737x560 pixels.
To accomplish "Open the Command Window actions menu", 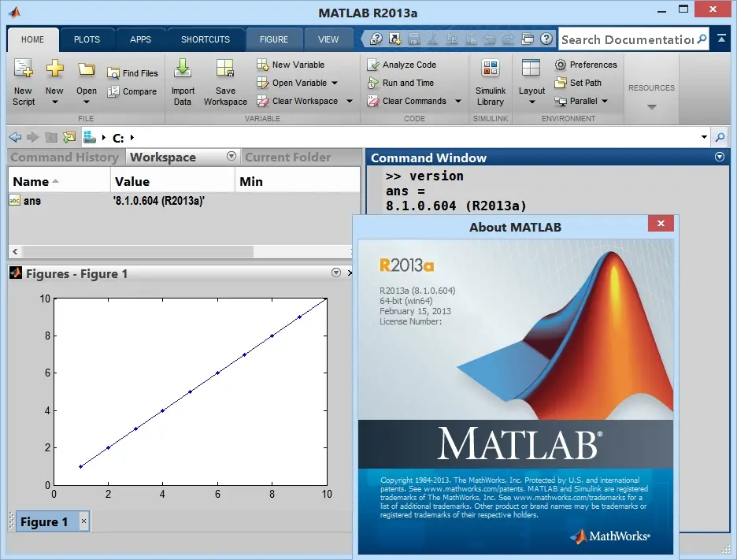I will pyautogui.click(x=719, y=157).
